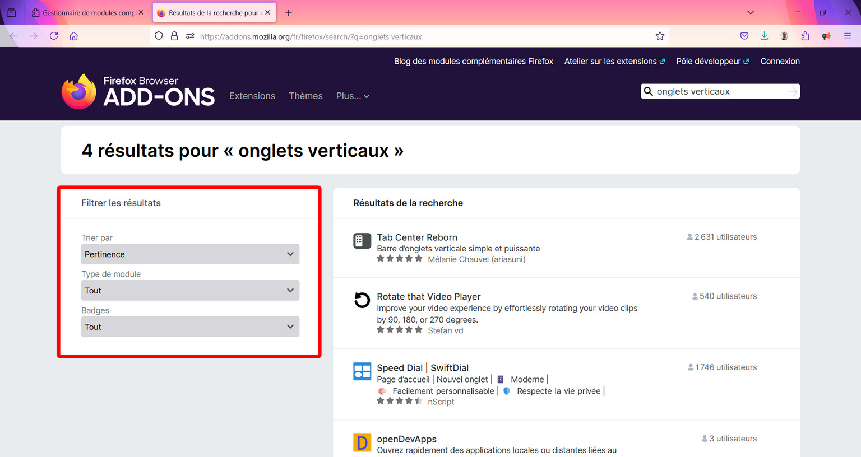The width and height of the screenshot is (861, 457).
Task: Open the Type de module dropdown
Action: (190, 290)
